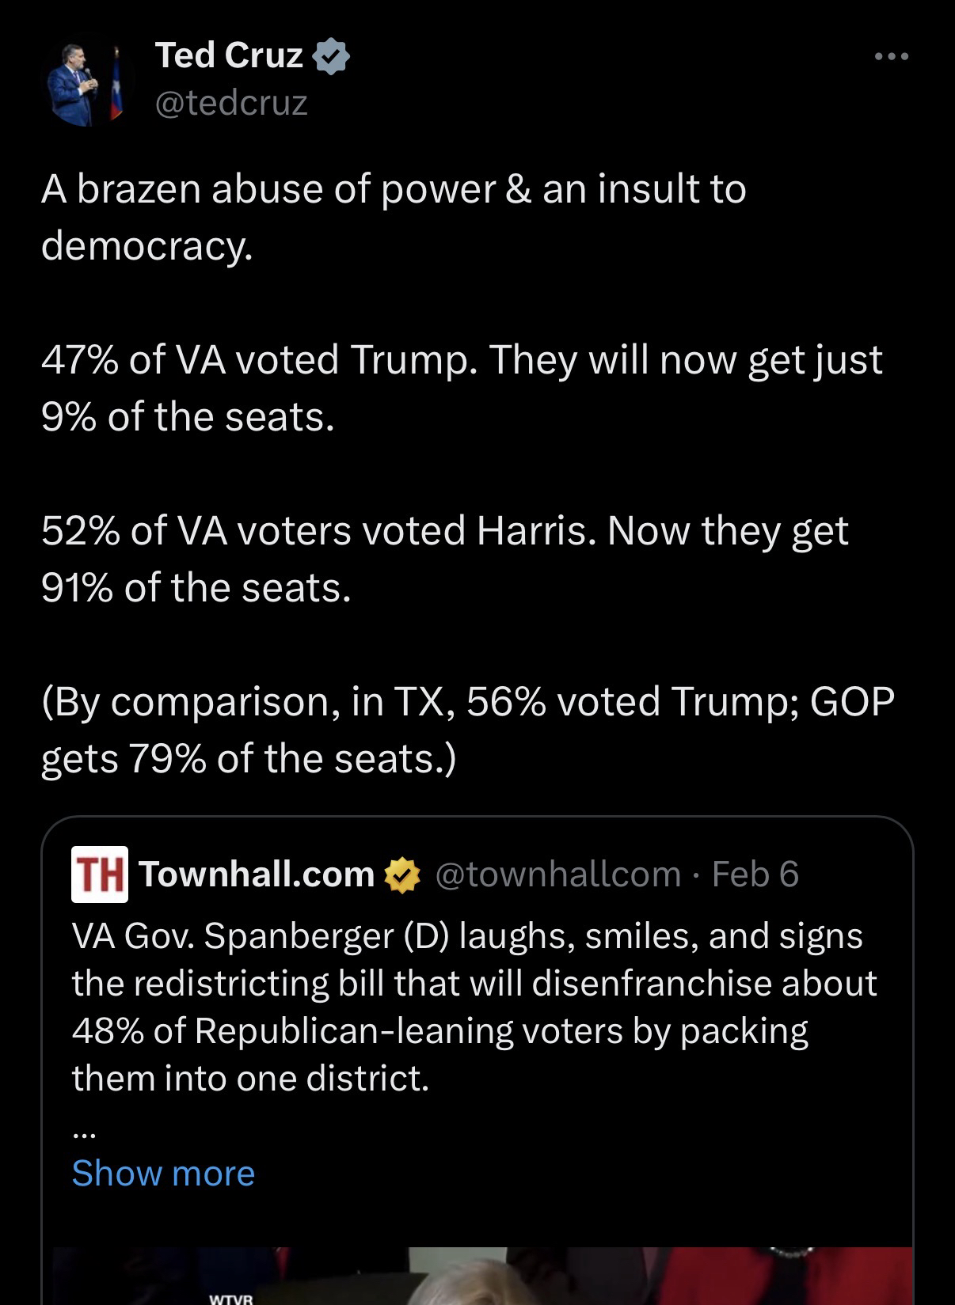Expand quoted post with Show more
This screenshot has width=955, height=1305.
click(163, 1173)
